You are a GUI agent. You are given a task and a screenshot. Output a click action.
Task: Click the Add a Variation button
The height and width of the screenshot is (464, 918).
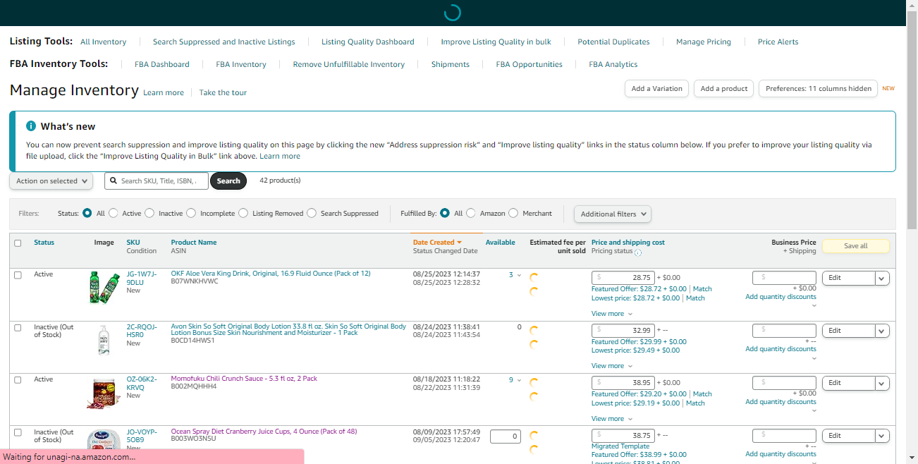[x=656, y=89]
